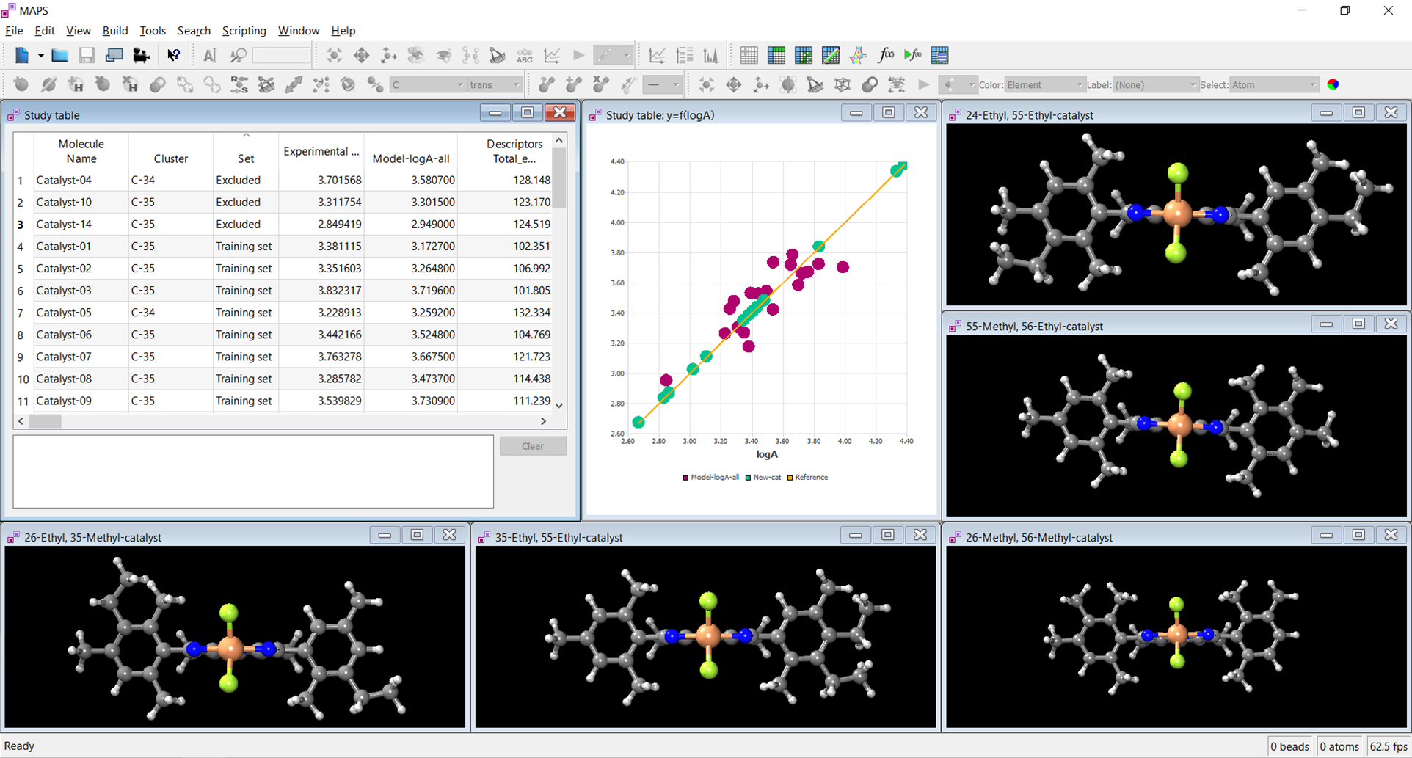Open the trans configuration dropdown
The width and height of the screenshot is (1412, 758).
(495, 85)
